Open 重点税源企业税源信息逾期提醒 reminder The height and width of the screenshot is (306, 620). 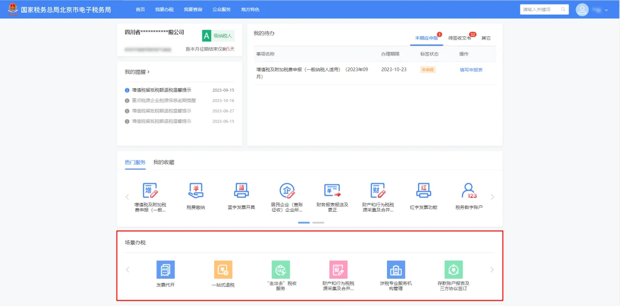164,101
